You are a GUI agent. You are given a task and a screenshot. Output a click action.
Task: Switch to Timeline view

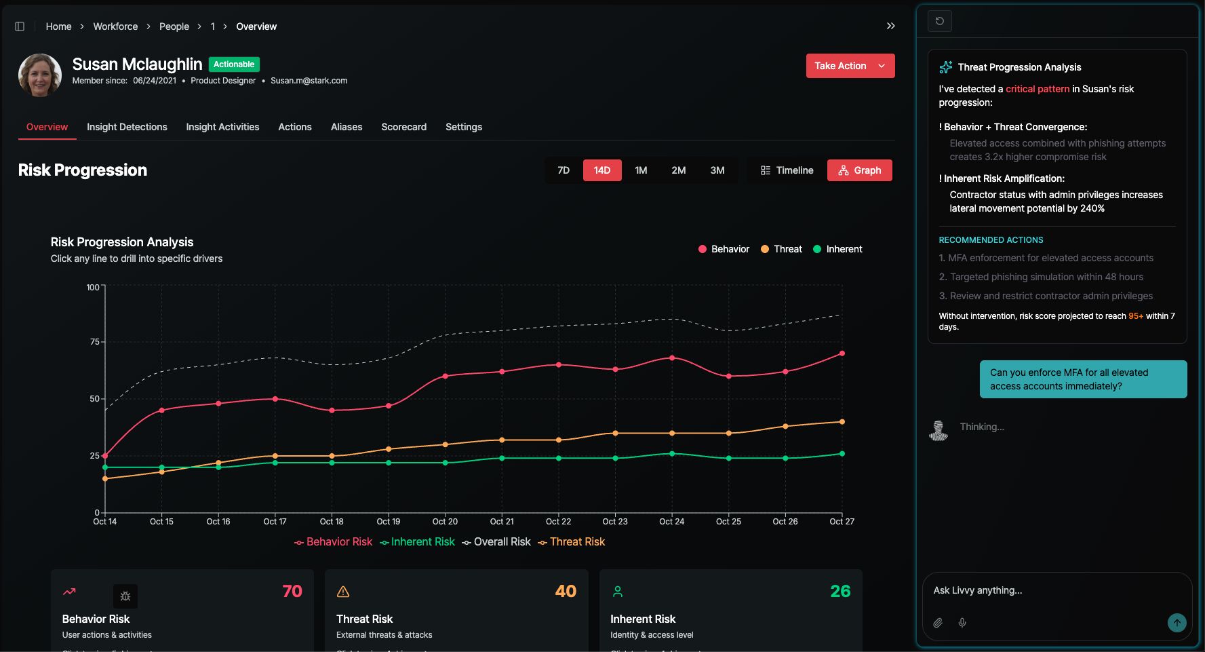tap(787, 170)
